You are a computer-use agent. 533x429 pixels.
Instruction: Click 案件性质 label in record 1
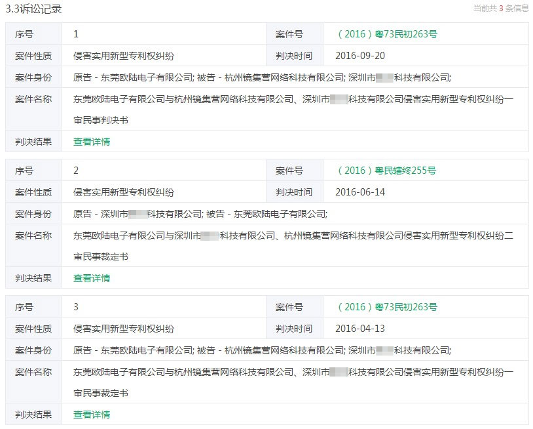(x=33, y=56)
